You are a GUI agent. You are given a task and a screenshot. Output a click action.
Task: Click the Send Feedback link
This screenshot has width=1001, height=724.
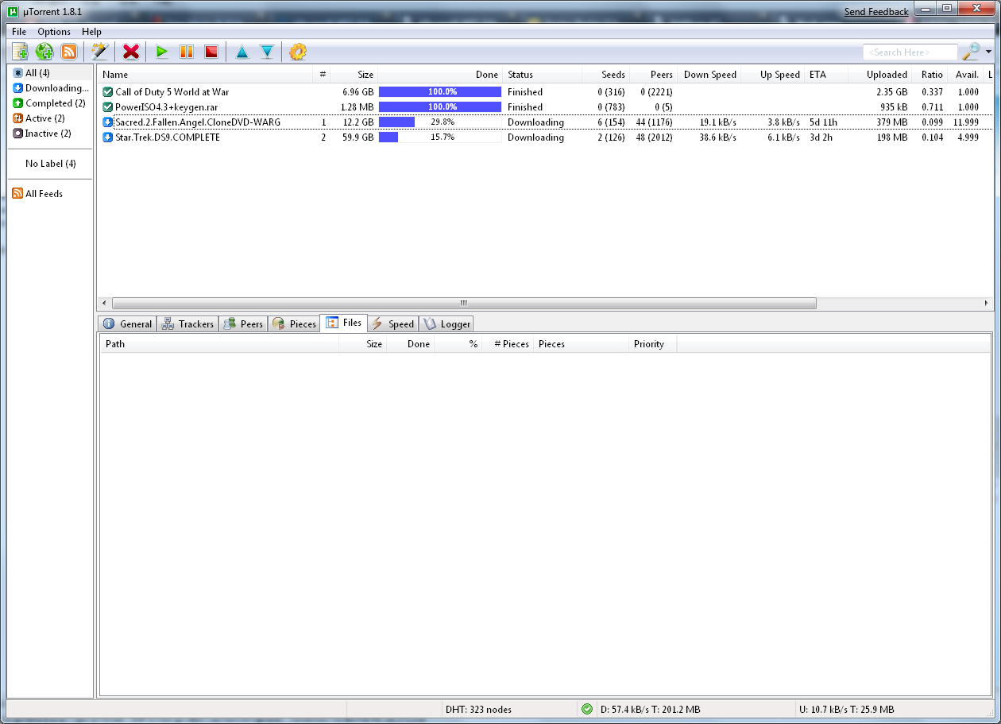tap(876, 11)
